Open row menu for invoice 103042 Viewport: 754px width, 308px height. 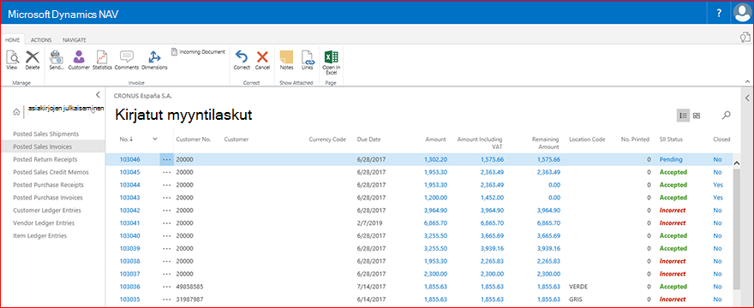point(167,210)
